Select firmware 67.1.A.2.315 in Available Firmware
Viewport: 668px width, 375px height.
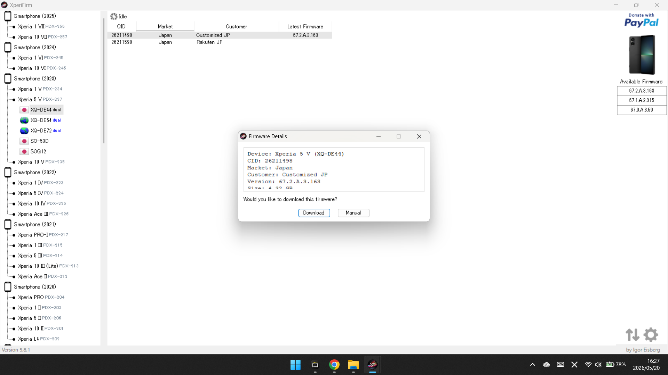(x=642, y=100)
